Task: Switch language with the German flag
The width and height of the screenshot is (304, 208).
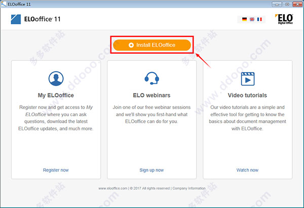Action: [x=245, y=19]
